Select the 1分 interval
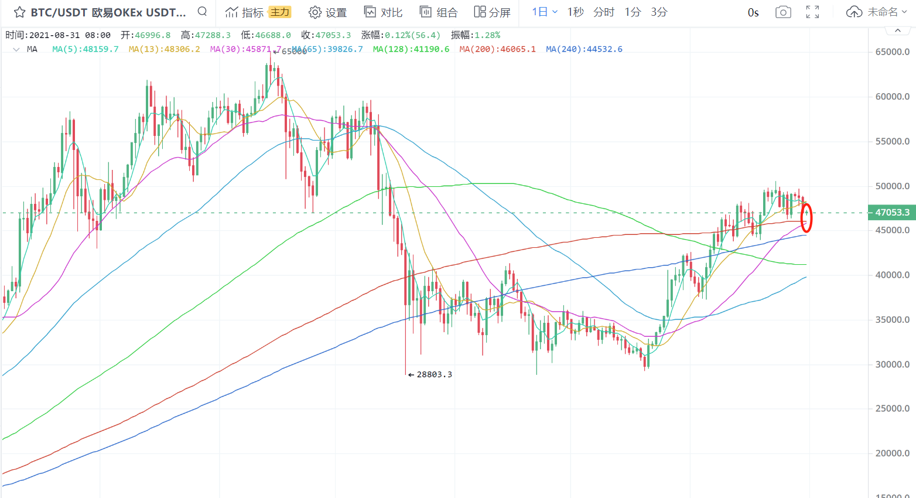This screenshot has height=498, width=916. click(633, 12)
